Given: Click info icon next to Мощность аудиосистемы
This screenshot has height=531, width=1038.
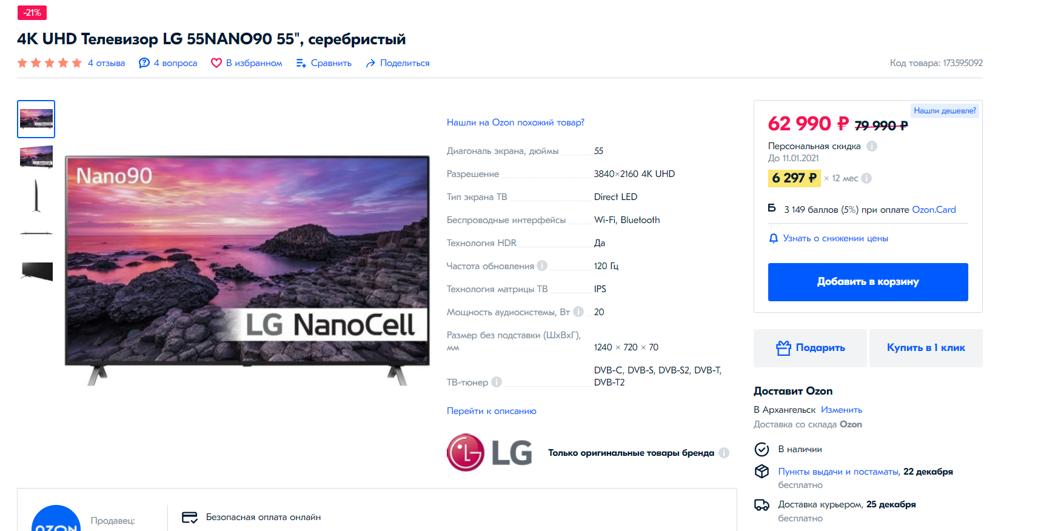Looking at the screenshot, I should click(578, 312).
